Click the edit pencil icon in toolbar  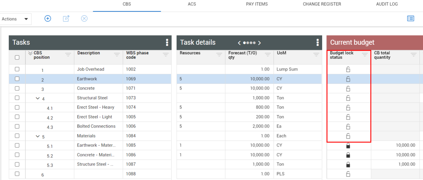click(x=66, y=19)
